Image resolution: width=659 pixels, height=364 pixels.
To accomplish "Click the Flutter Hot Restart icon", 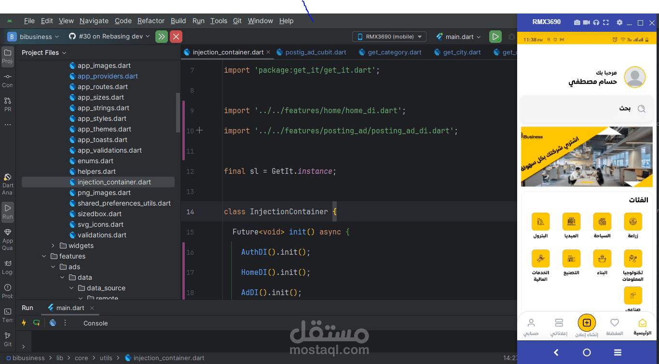I will (x=37, y=323).
